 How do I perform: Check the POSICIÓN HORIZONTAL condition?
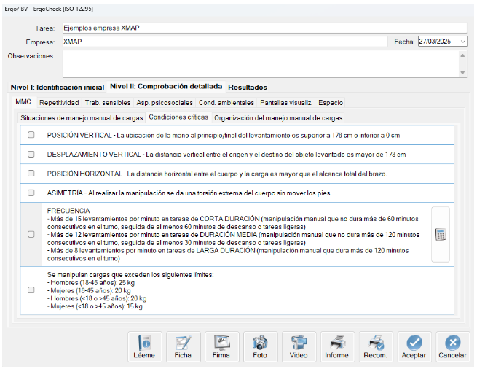31,174
